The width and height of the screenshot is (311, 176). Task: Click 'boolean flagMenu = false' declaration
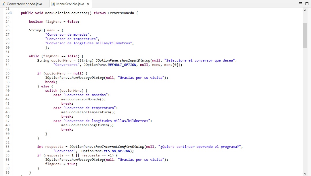54,22
